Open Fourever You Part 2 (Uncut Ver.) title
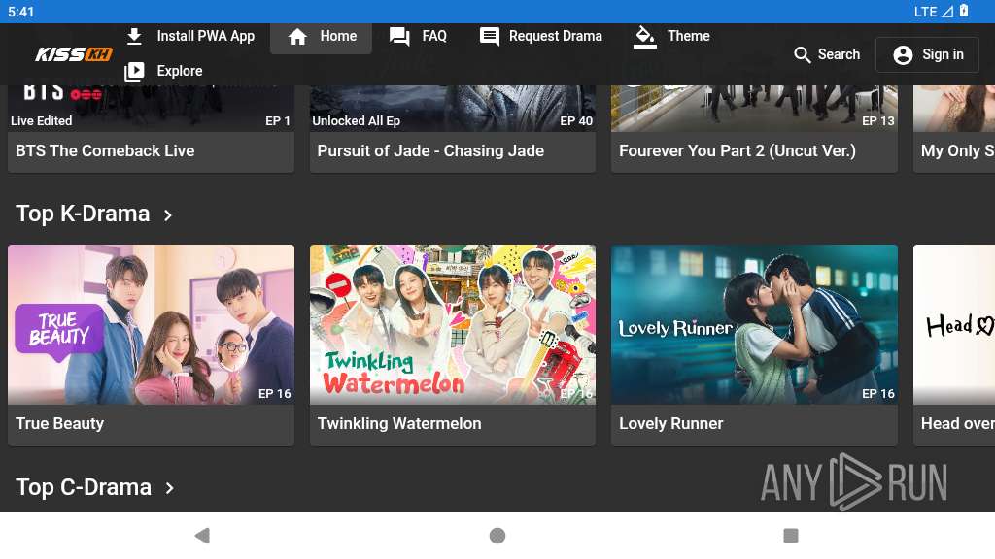 [738, 150]
